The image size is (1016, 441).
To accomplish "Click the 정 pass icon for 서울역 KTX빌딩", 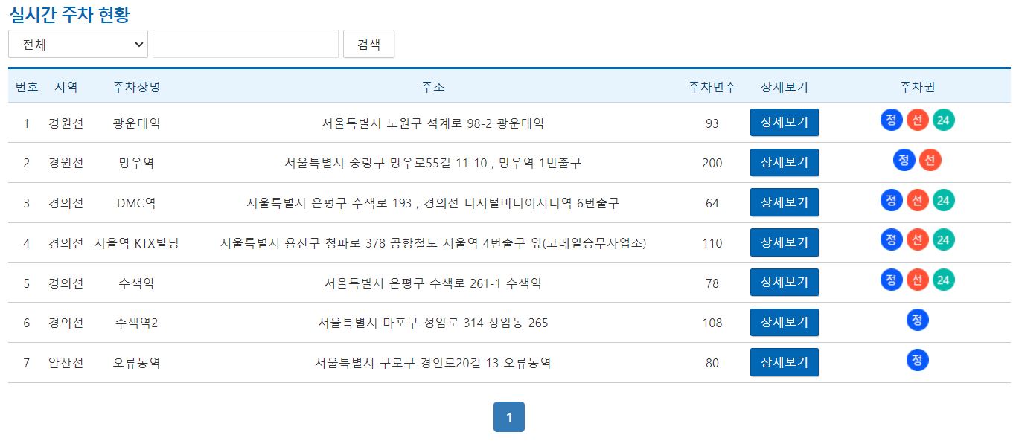I will coord(891,239).
